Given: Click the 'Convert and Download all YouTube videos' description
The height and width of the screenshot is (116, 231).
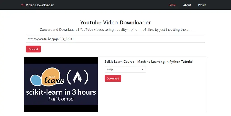Looking at the screenshot, I should click(116, 30).
